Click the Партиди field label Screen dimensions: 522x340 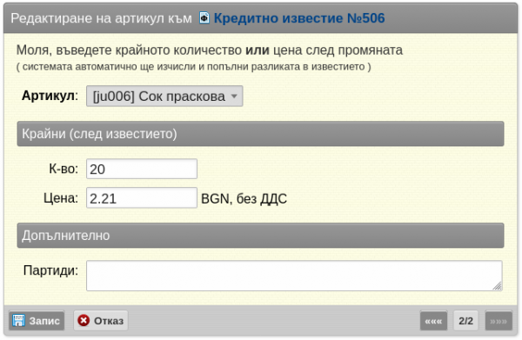click(50, 270)
